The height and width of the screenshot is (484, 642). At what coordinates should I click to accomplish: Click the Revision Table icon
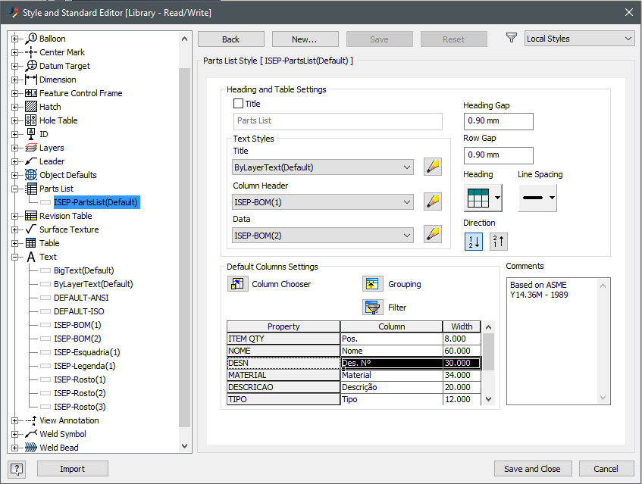click(x=31, y=216)
